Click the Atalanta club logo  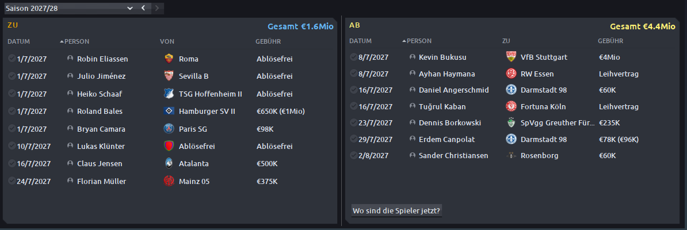tap(169, 164)
